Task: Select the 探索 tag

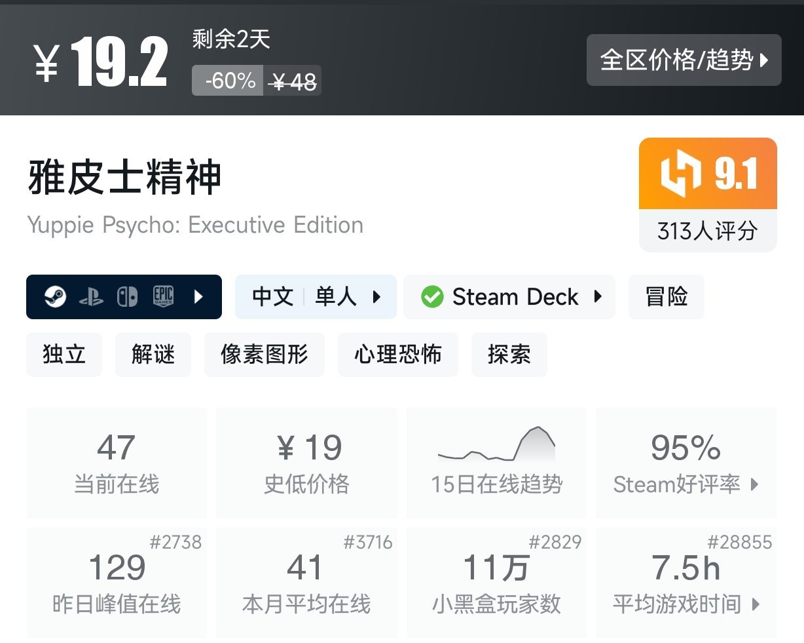Action: click(x=509, y=355)
